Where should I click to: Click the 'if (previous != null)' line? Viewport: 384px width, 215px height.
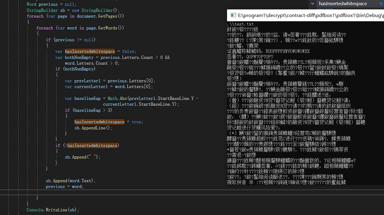point(71,40)
